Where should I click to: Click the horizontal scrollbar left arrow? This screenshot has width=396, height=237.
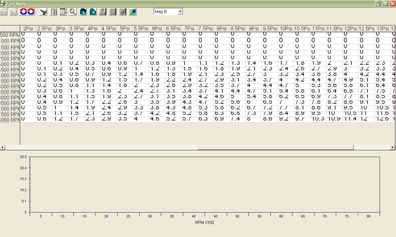pos(2,147)
